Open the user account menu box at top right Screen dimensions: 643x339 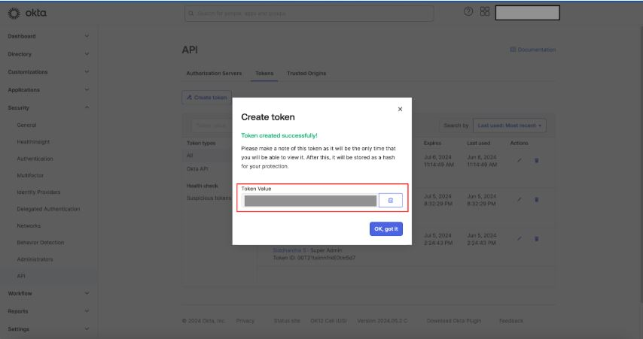pos(527,13)
